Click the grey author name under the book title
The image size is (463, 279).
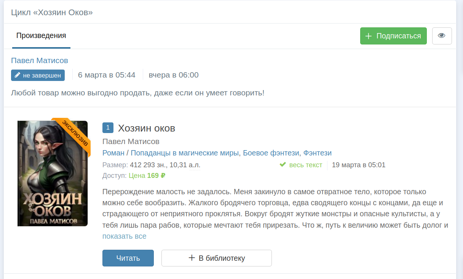pos(131,141)
